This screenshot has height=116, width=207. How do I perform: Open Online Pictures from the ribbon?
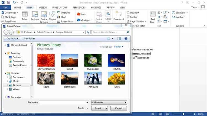tap(44, 16)
